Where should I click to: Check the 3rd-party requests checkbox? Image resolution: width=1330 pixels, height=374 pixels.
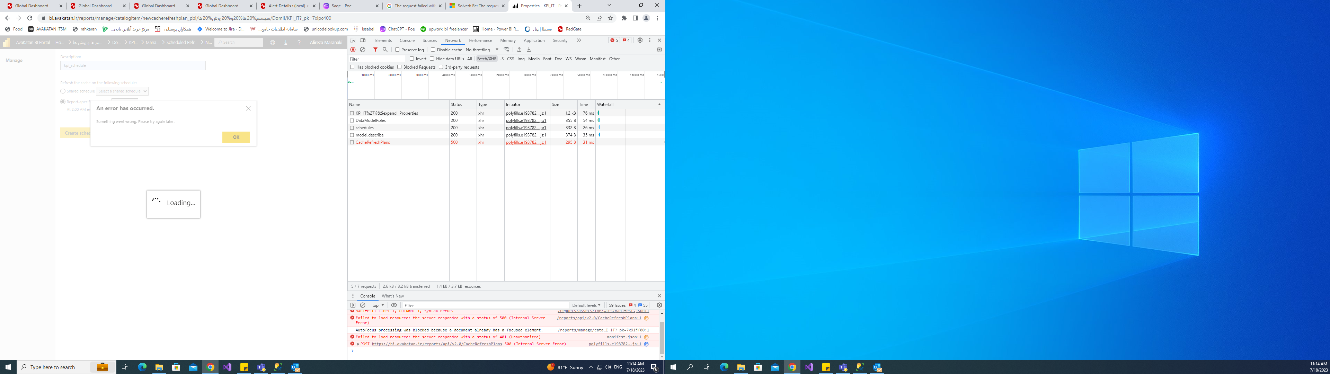tap(441, 67)
